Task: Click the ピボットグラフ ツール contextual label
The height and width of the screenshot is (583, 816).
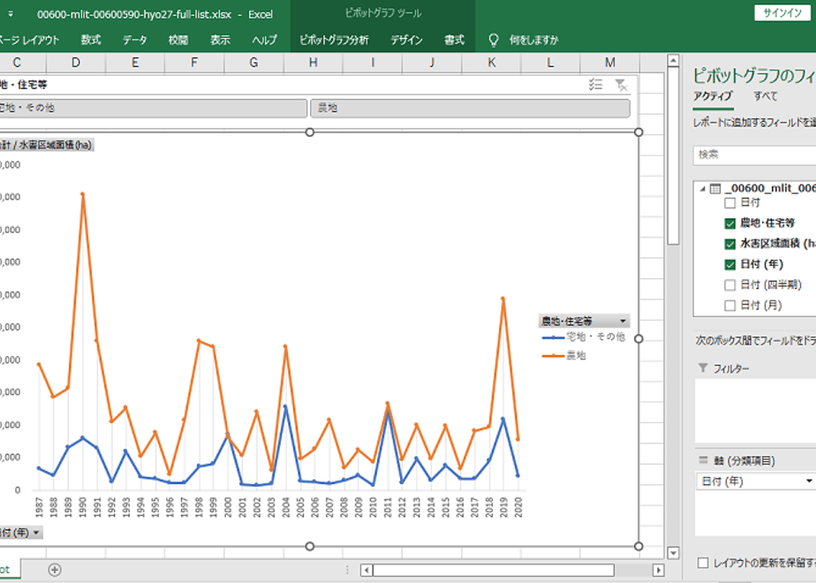Action: pos(383,13)
